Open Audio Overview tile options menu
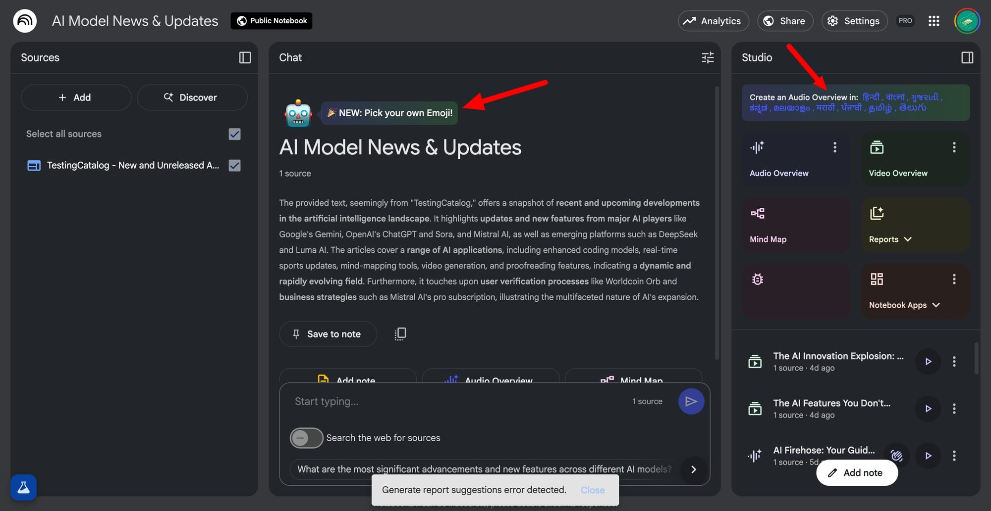The image size is (991, 511). [835, 147]
